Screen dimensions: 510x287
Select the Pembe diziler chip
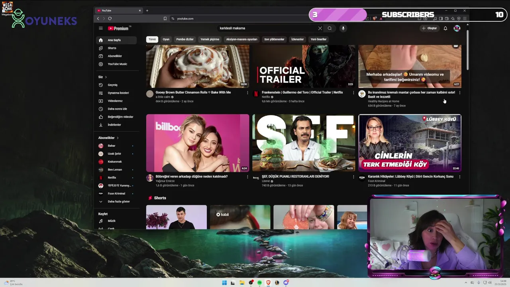pos(185,39)
